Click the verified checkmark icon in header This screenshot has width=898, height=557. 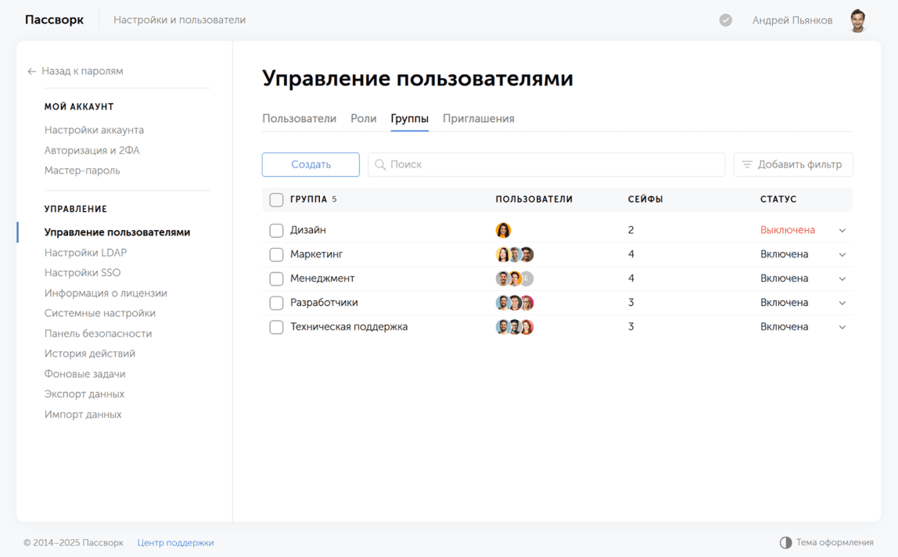pos(726,20)
